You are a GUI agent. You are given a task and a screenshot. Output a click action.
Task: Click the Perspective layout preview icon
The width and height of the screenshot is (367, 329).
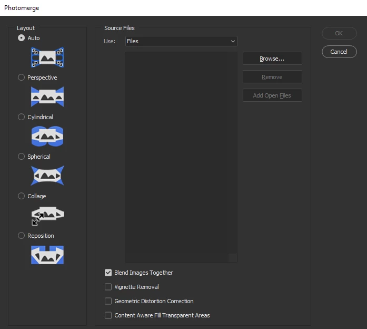pos(47,97)
